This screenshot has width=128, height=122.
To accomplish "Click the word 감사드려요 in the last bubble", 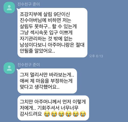I will (31, 114).
